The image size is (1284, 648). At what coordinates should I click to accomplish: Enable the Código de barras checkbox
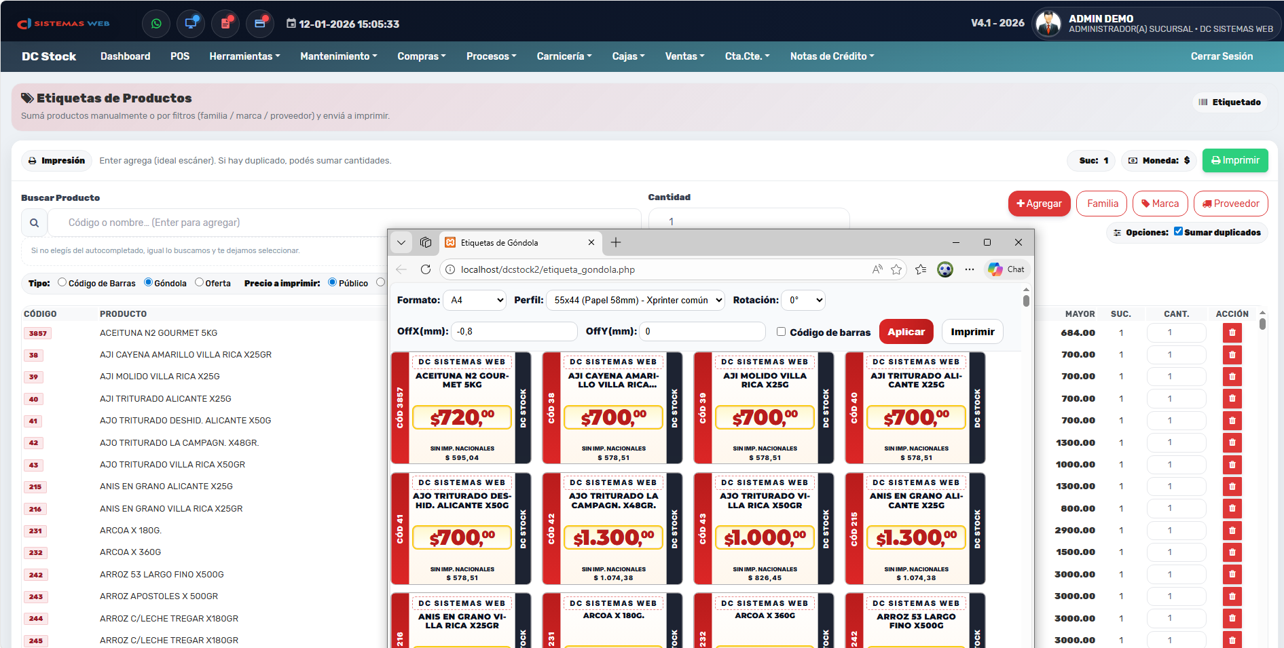pyautogui.click(x=781, y=332)
